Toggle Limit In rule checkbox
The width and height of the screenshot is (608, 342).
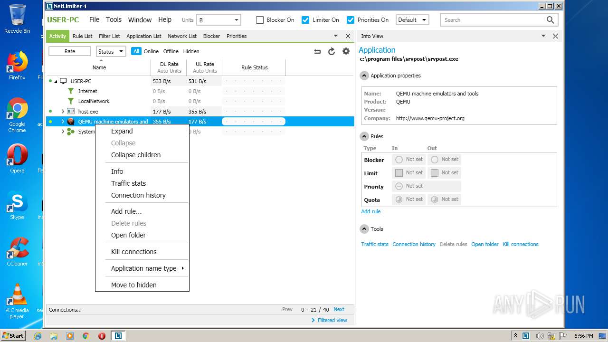[399, 173]
